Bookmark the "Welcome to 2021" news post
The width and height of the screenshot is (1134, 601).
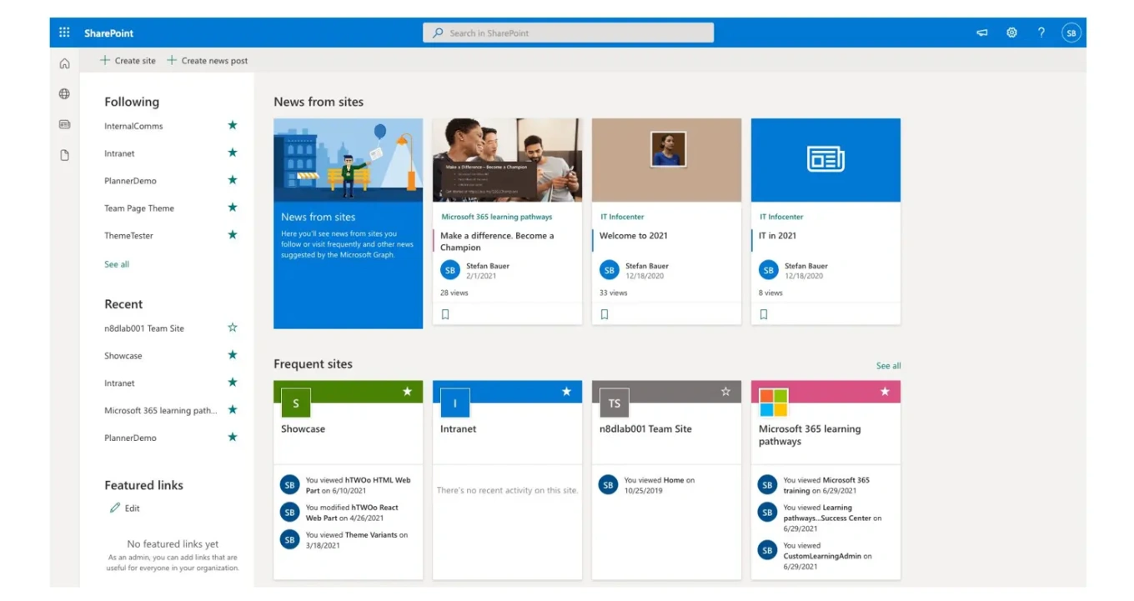coord(604,314)
